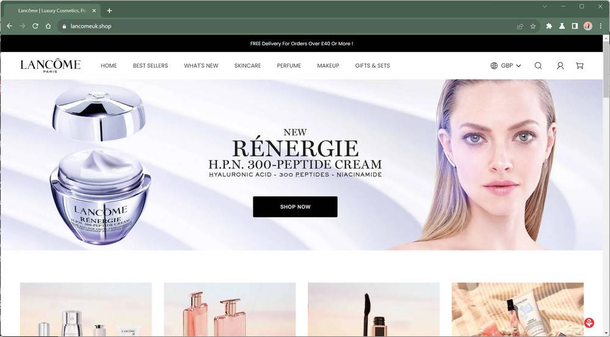Open Chrome three-dot menu
The image size is (610, 337).
(x=601, y=26)
